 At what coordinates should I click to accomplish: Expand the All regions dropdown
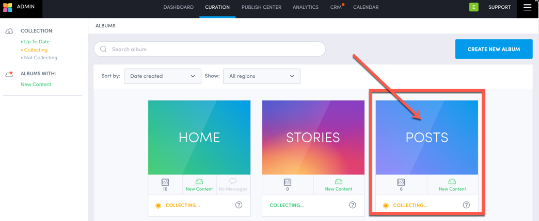pyautogui.click(x=261, y=76)
